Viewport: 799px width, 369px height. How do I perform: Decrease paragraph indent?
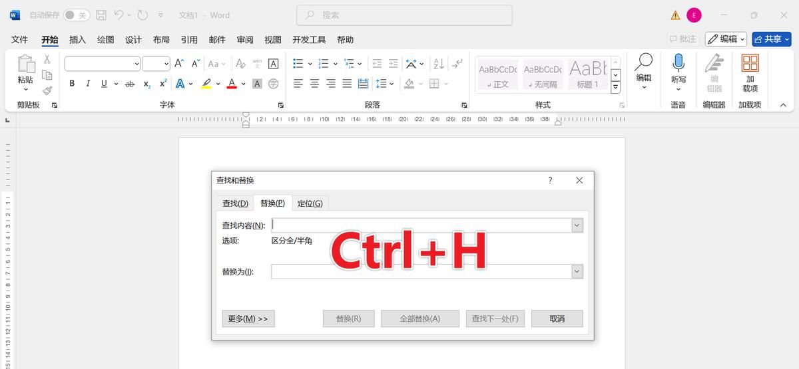(x=377, y=64)
